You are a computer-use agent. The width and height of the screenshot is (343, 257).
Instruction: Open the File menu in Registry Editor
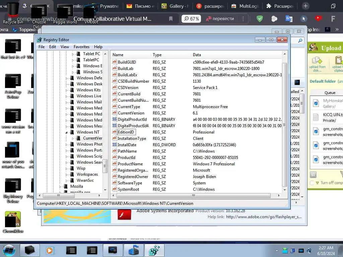[41, 47]
